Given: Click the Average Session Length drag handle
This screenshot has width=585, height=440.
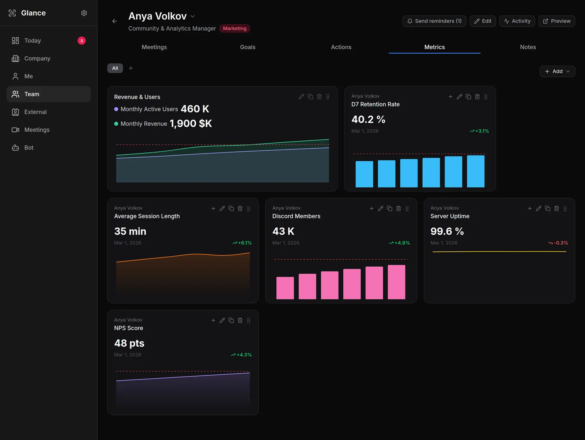Looking at the screenshot, I should [x=249, y=209].
